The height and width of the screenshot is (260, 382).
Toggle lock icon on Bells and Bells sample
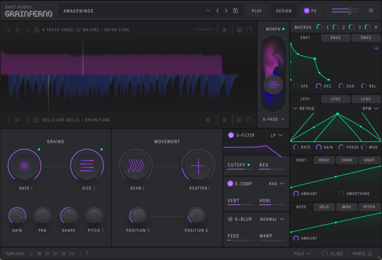(x=37, y=120)
